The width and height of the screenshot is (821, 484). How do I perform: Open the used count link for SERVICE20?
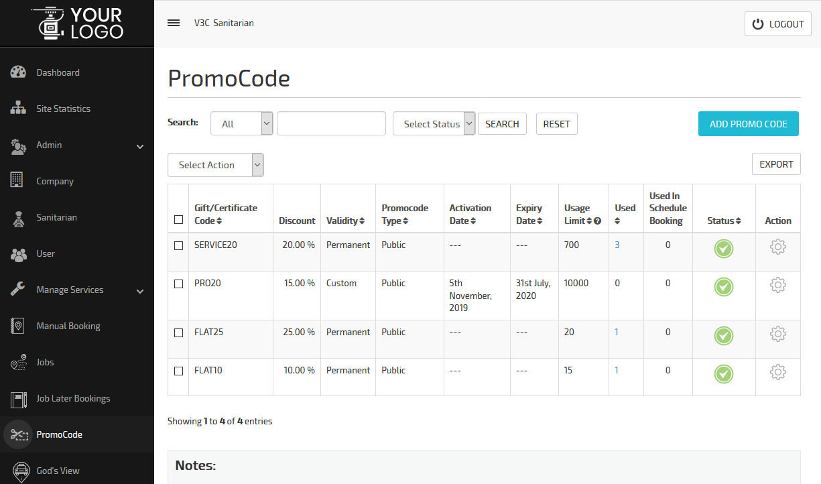point(617,245)
